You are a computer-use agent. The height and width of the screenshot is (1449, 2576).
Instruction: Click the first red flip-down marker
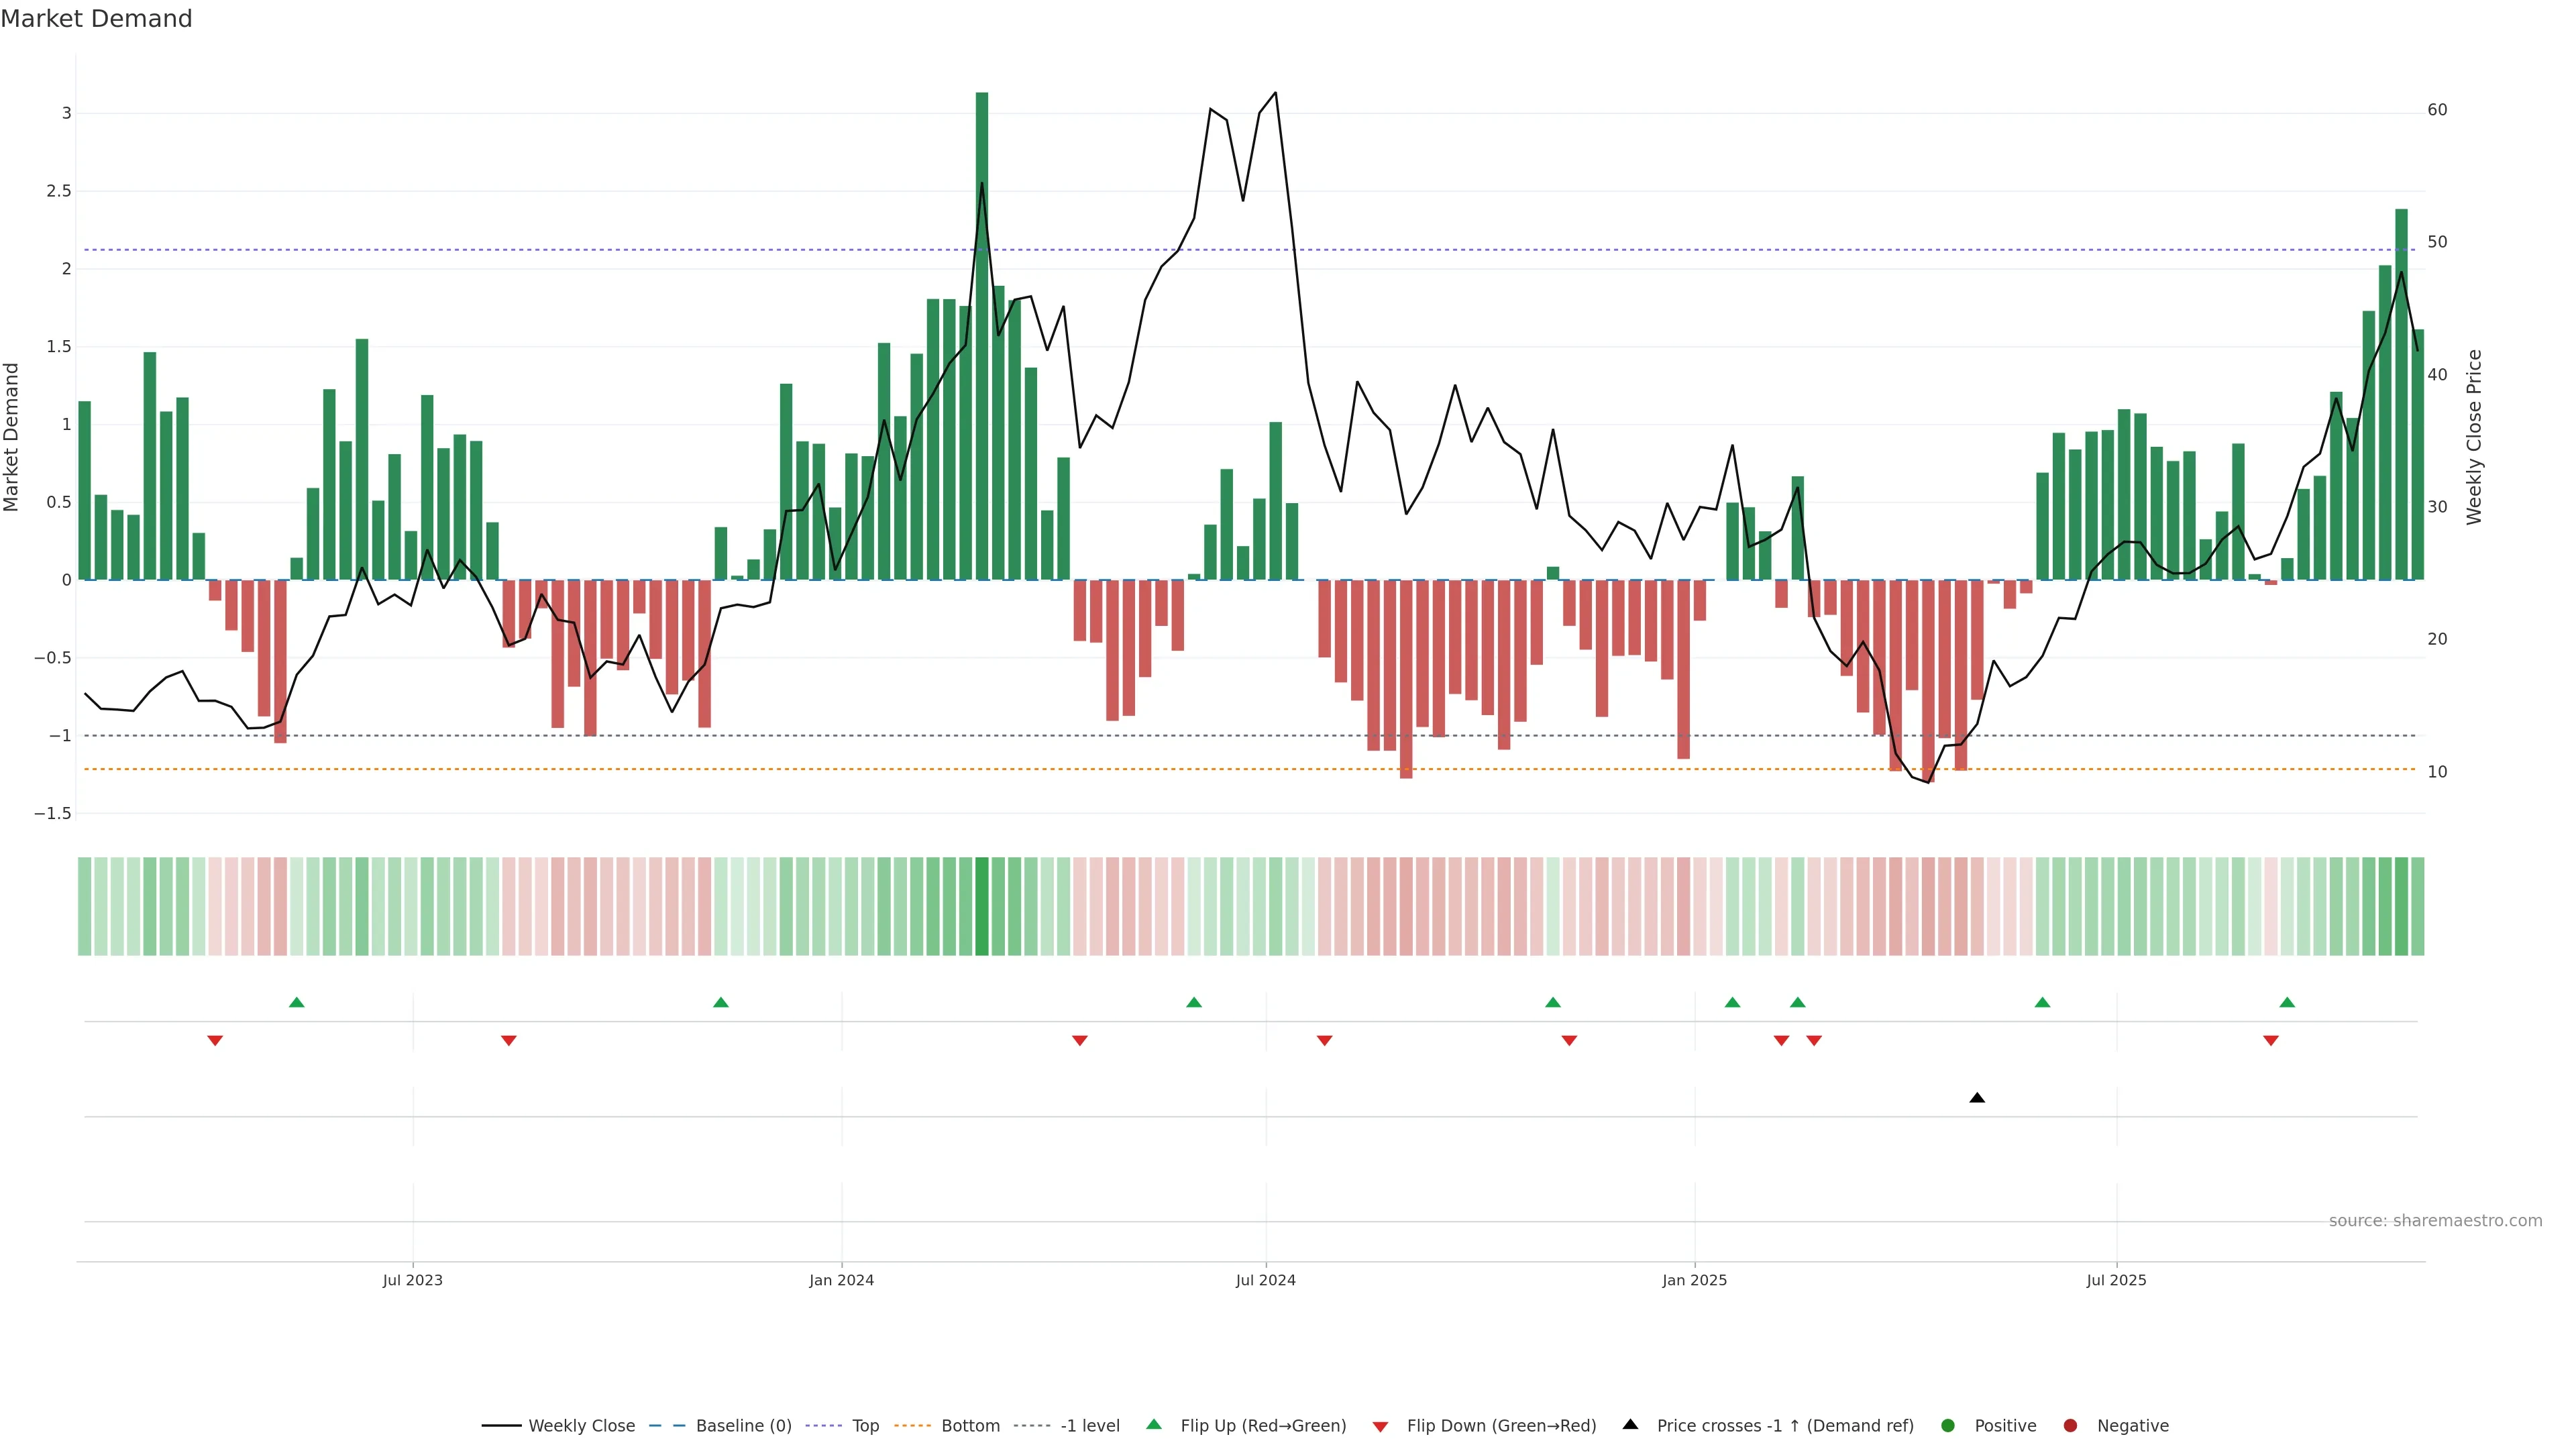(x=215, y=1041)
